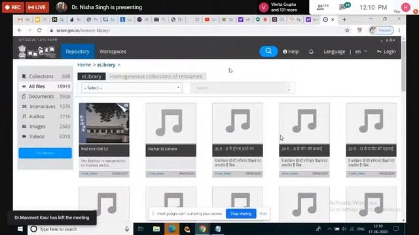Open the Akshar Ki Kahani audio thumbnail

tap(171, 123)
